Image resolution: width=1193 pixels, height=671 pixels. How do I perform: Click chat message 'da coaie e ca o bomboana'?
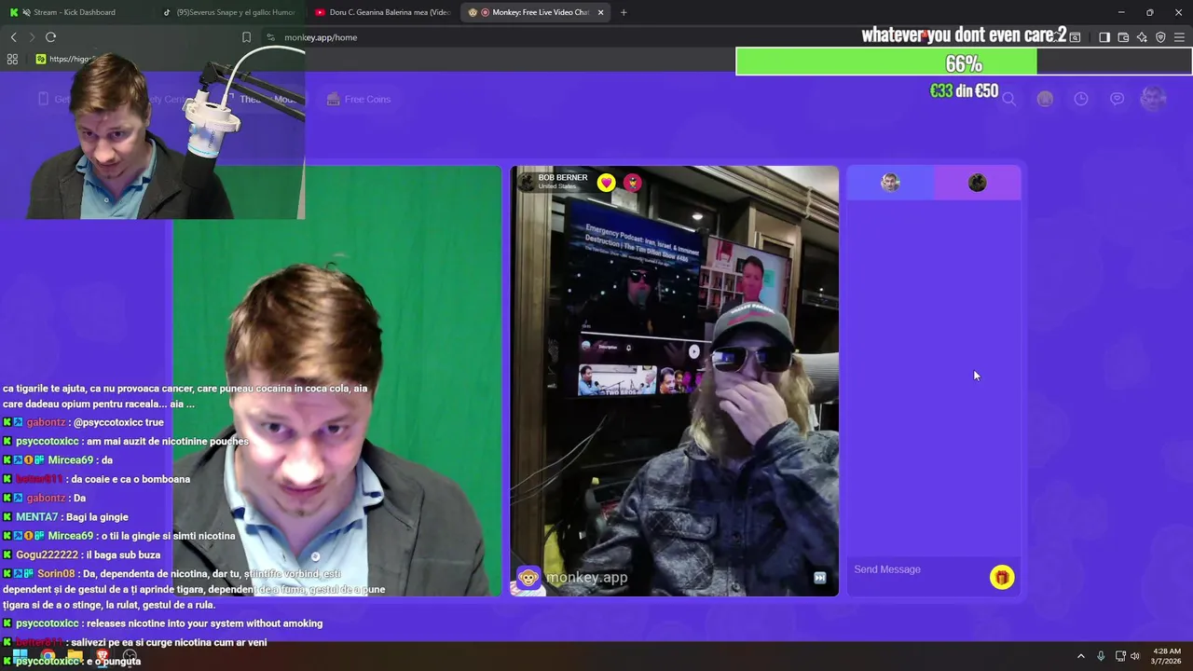click(x=130, y=479)
